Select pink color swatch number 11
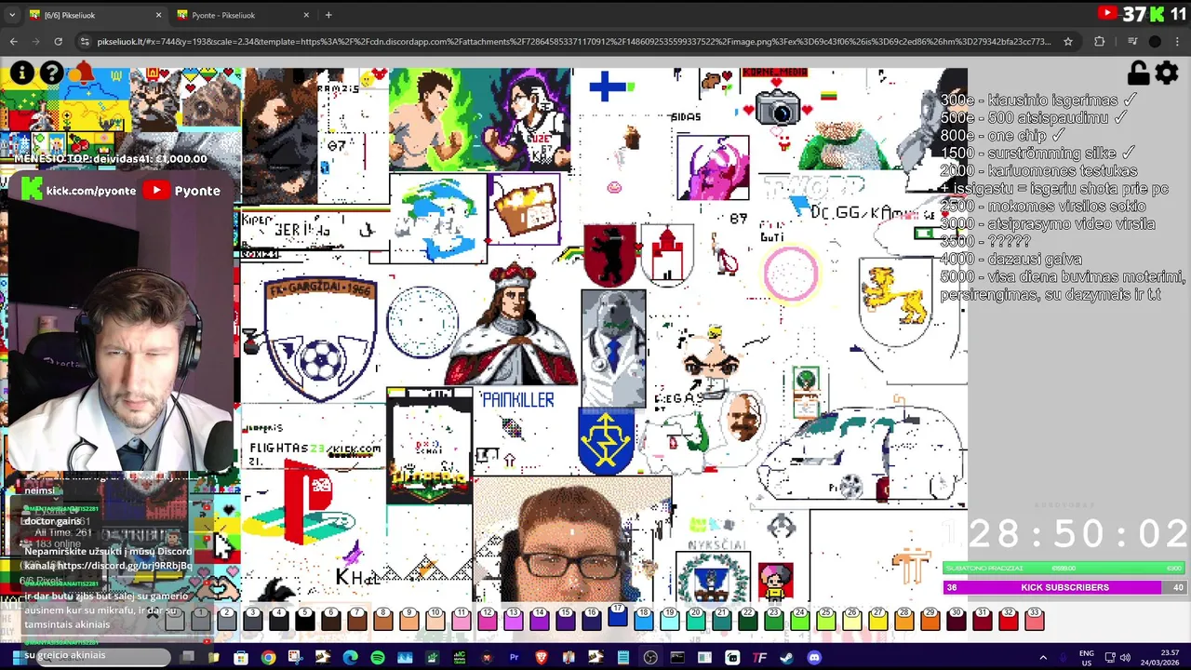 coord(461,619)
